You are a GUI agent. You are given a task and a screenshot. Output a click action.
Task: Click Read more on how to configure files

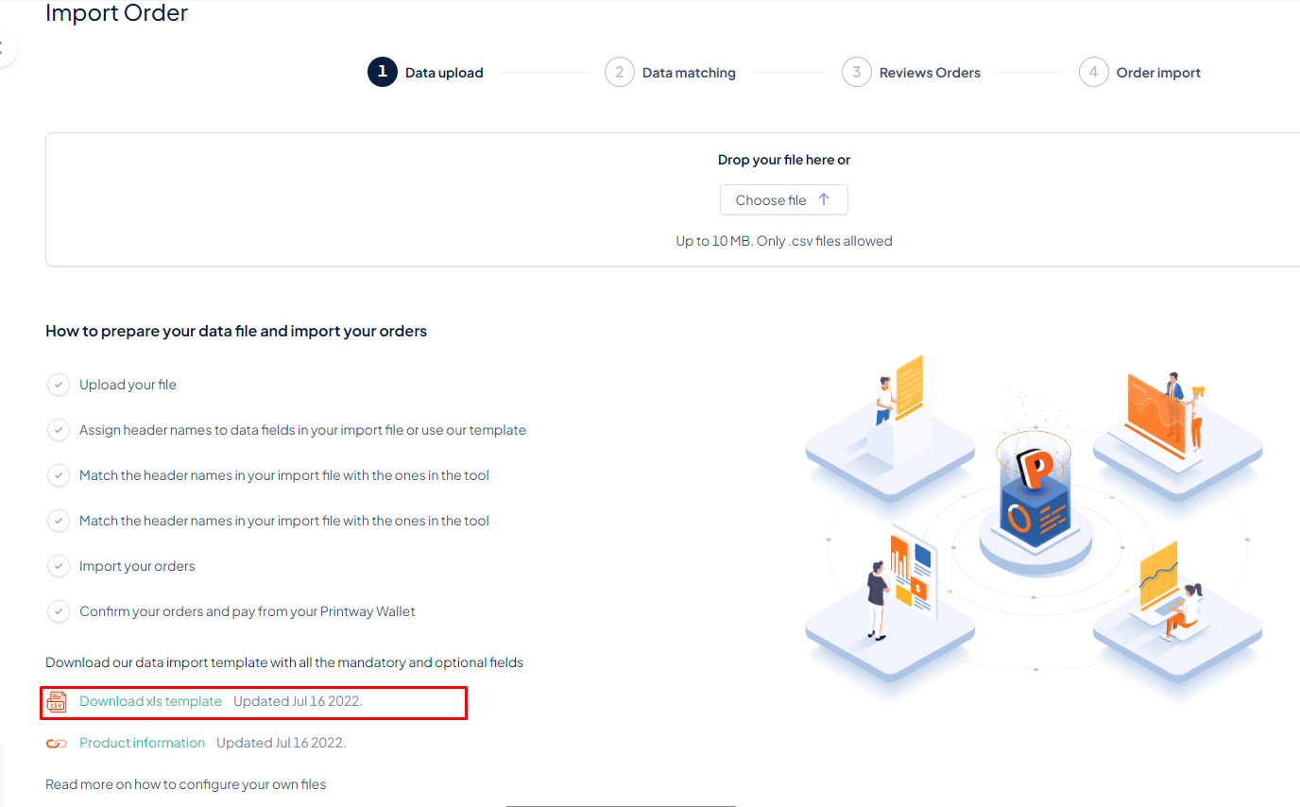(x=185, y=784)
